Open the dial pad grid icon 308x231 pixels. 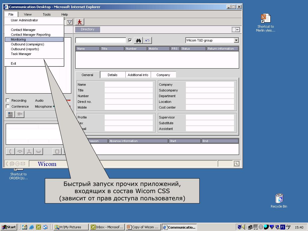(11, 114)
